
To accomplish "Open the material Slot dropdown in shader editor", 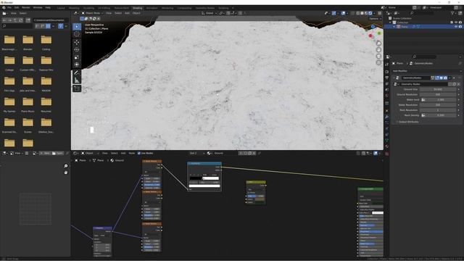I will click(196, 153).
